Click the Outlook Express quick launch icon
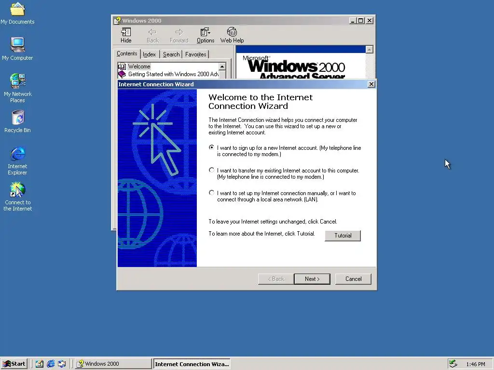The image size is (494, 370). click(62, 364)
